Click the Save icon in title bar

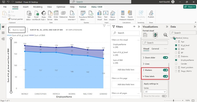pyautogui.click(x=4, y=2)
